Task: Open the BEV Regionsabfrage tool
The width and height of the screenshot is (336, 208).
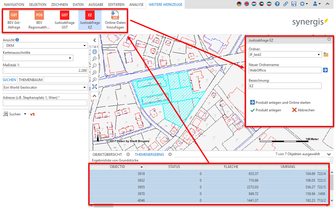Action: tap(39, 16)
